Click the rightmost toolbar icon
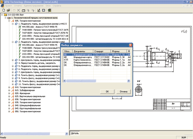This screenshot has height=139, width=193. coord(50,10)
